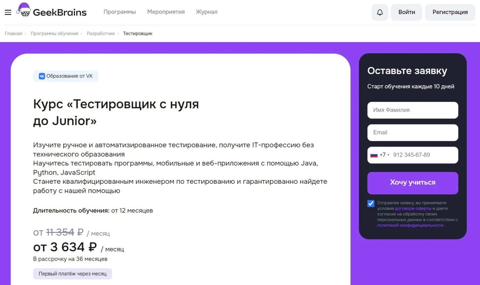Click the Первый платёж через месяц badge
This screenshot has height=285, width=480.
tap(73, 274)
